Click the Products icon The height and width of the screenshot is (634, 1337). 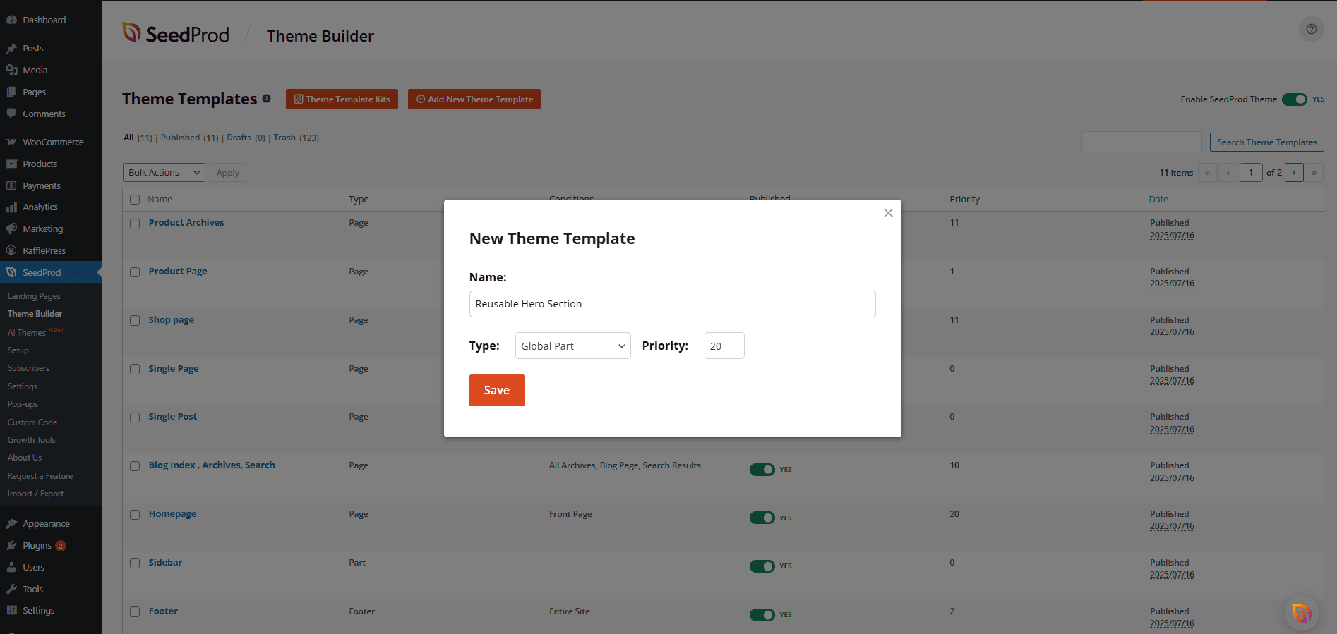click(11, 164)
